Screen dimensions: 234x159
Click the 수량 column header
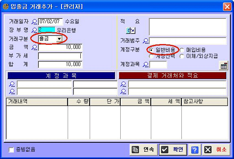(79, 102)
